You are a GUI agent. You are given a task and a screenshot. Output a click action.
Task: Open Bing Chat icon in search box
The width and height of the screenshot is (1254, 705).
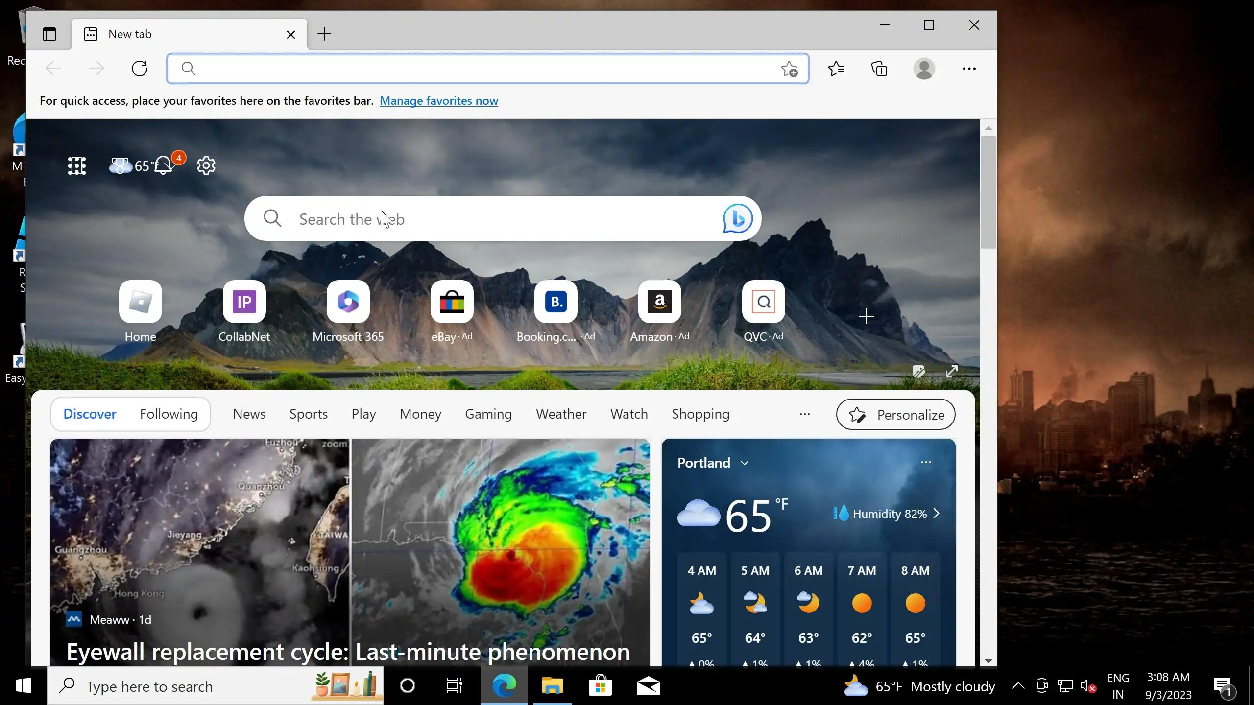pyautogui.click(x=737, y=218)
